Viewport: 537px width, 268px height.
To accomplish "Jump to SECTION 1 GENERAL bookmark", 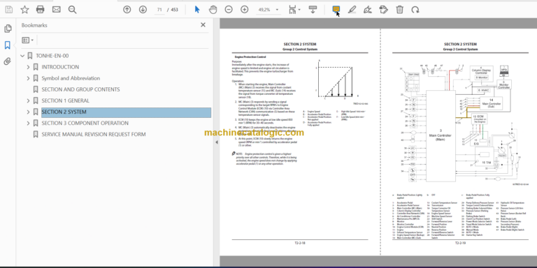I will (x=66, y=100).
